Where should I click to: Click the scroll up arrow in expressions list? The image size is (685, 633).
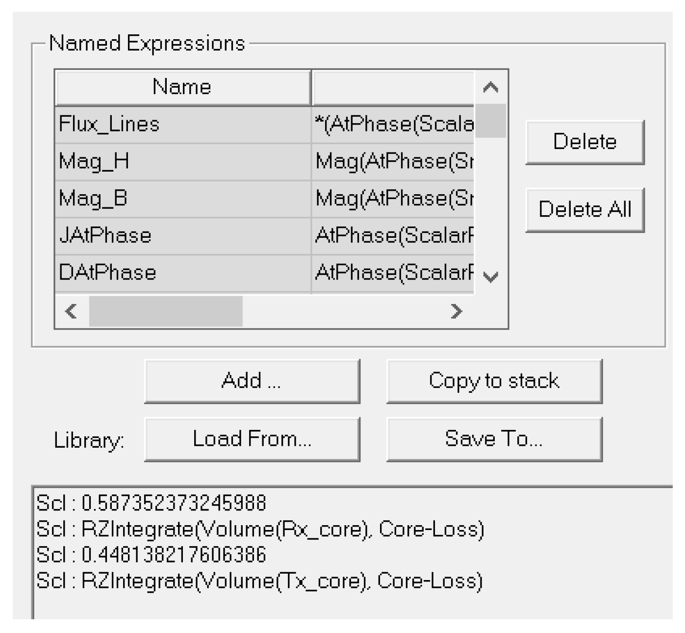coord(491,87)
